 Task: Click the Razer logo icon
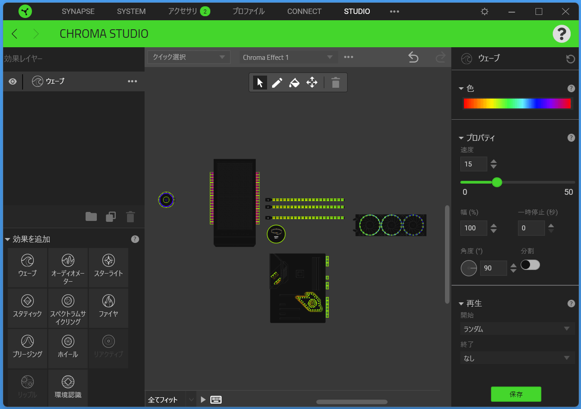(26, 11)
